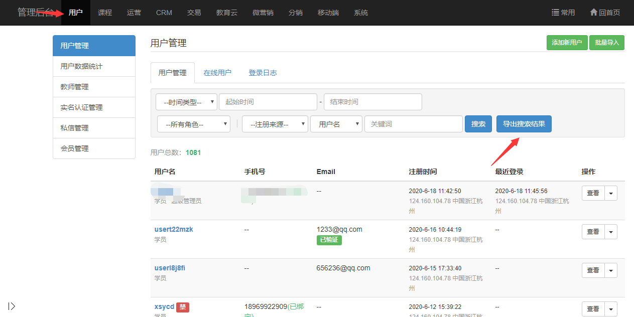
Task: Open the usert22mzk user profile link
Action: click(174, 229)
